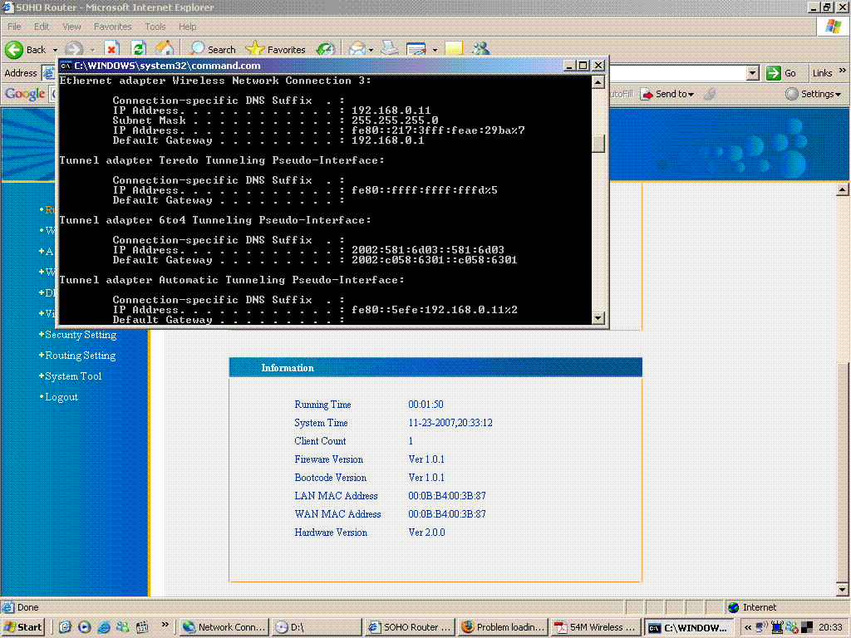Launch the Messenger people icon
The height and width of the screenshot is (638, 851).
481,49
